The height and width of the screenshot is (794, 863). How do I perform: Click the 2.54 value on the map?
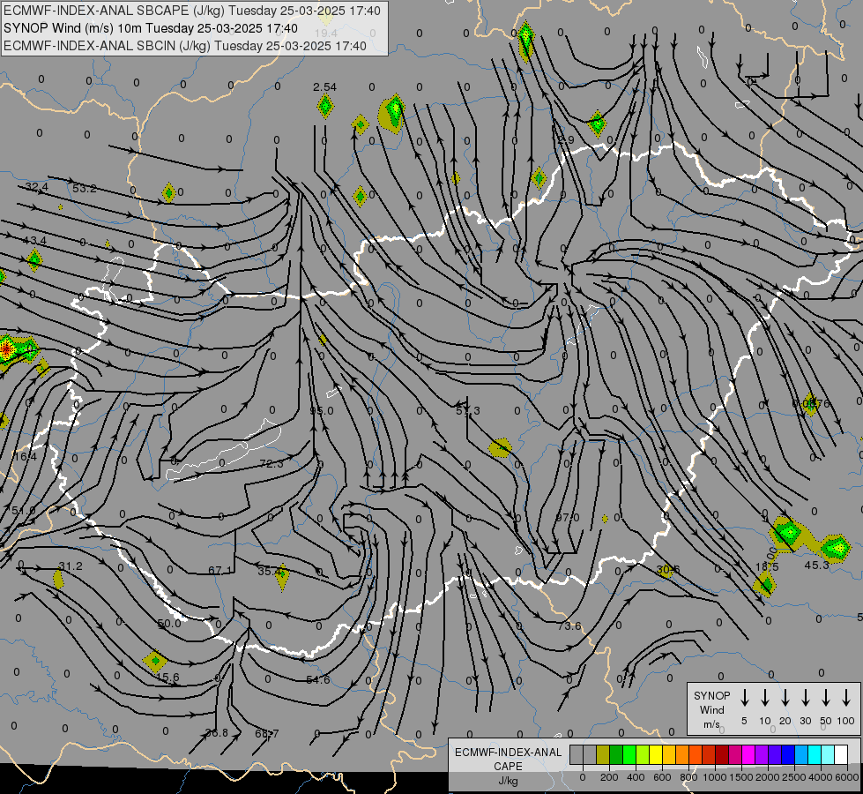click(x=324, y=87)
